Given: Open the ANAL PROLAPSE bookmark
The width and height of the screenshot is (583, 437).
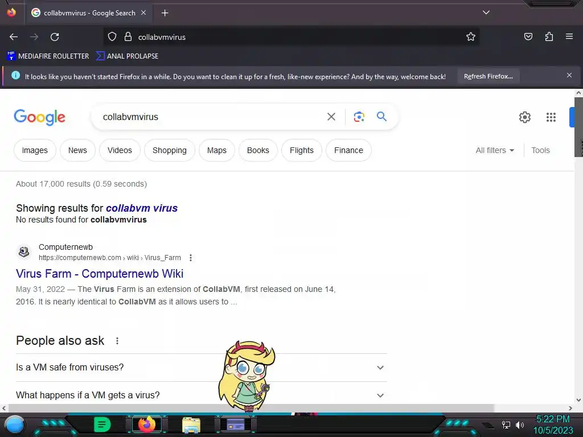Looking at the screenshot, I should pos(127,56).
